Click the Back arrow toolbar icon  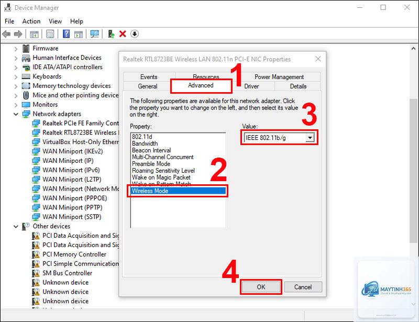point(6,34)
